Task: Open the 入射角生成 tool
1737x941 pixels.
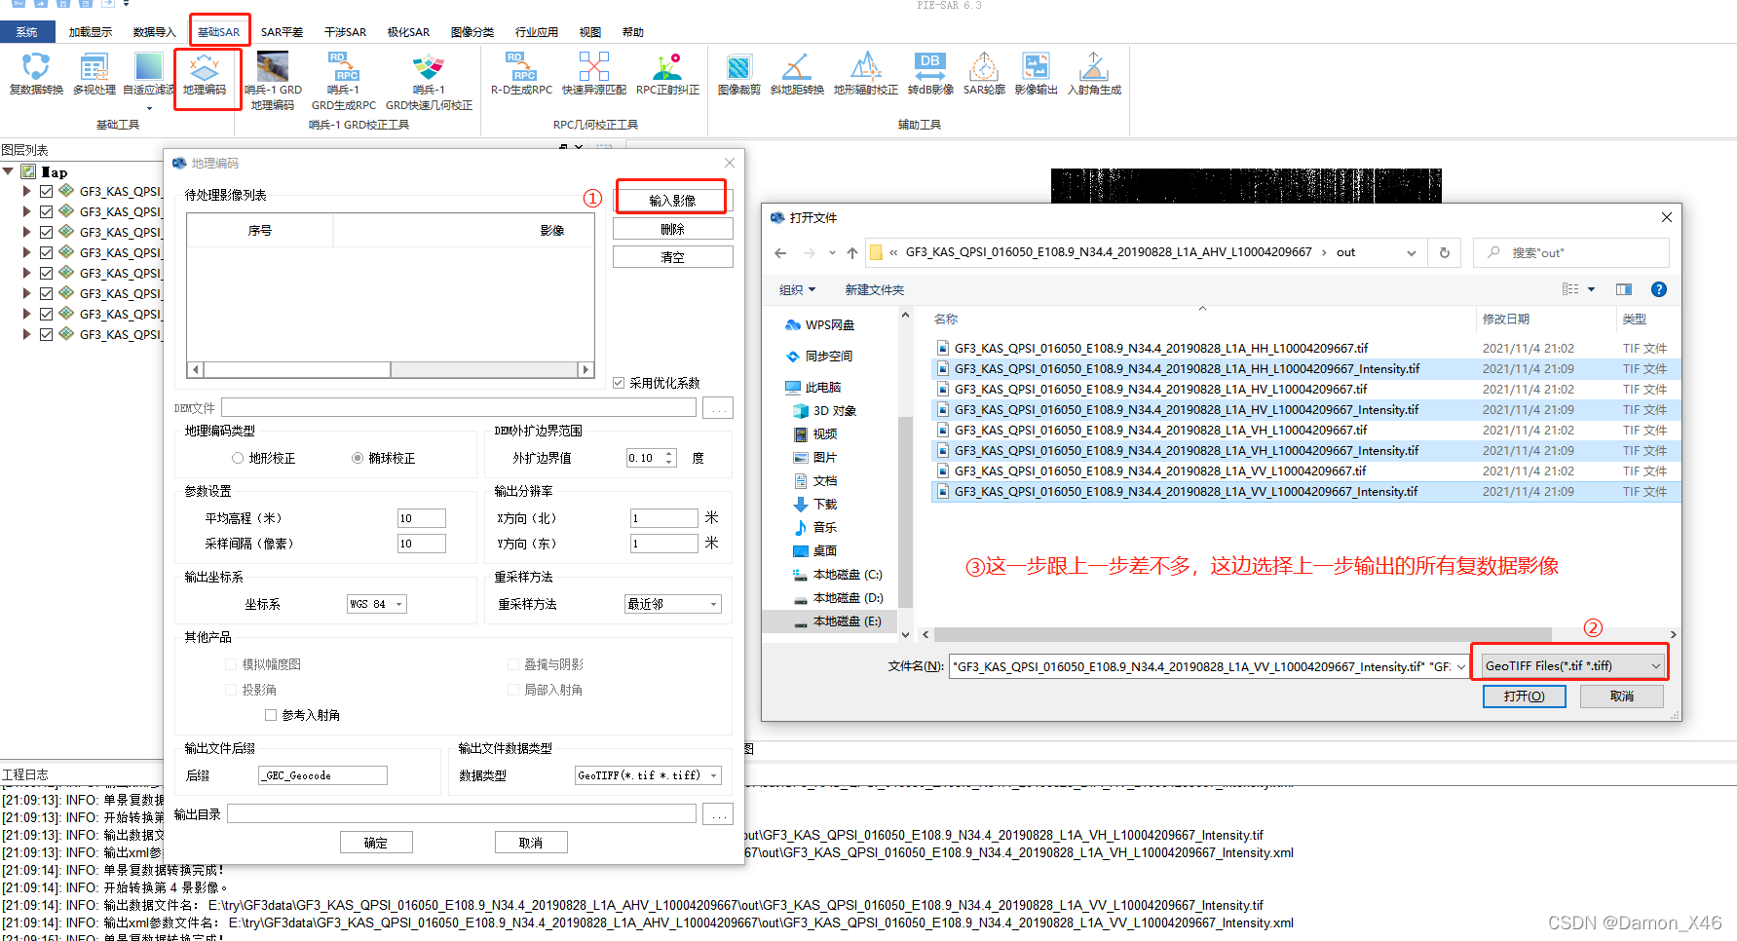Action: click(x=1094, y=74)
